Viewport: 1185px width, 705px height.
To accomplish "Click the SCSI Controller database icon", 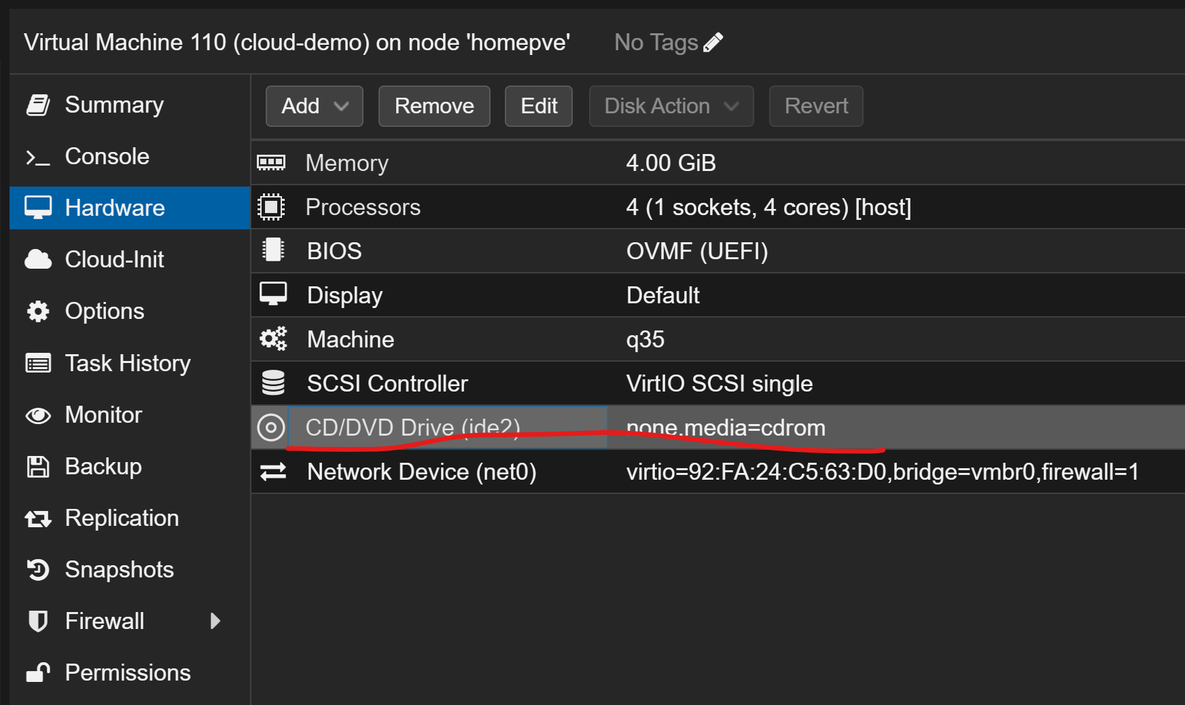I will (x=273, y=383).
